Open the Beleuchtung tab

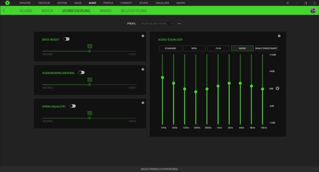tap(134, 11)
